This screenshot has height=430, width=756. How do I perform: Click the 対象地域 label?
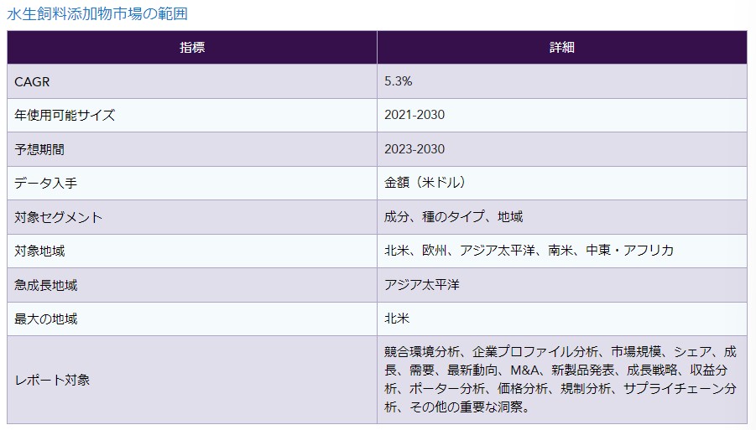[39, 251]
